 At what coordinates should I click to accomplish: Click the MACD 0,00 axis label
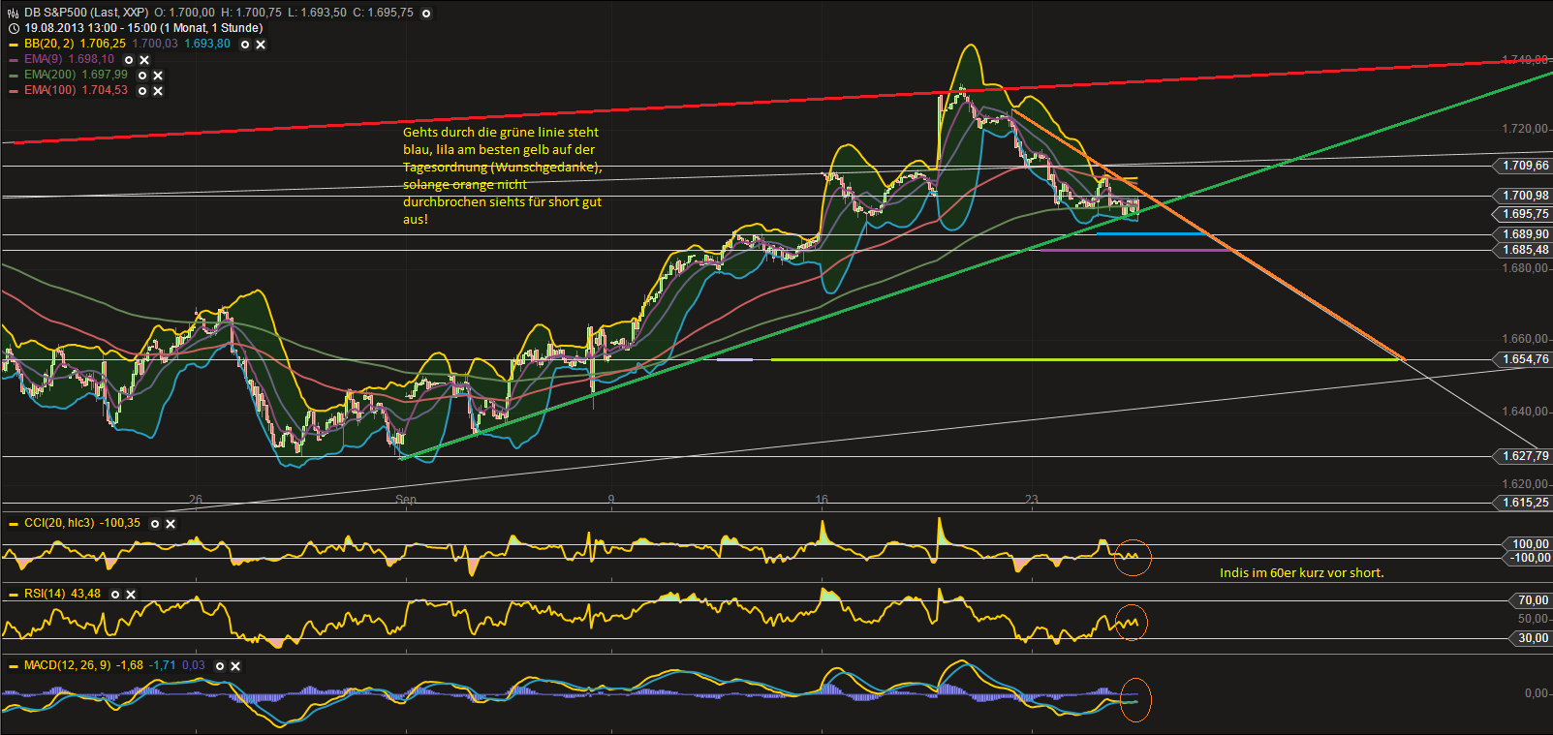[x=1537, y=693]
